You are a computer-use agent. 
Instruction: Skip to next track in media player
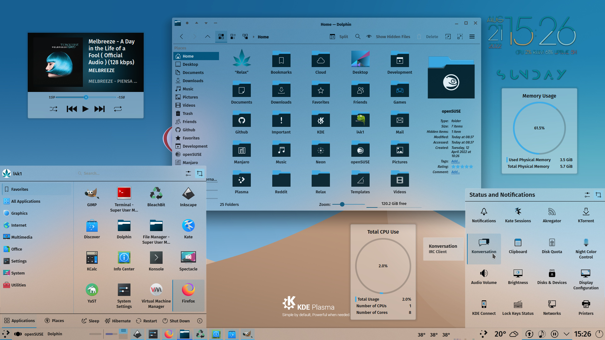pyautogui.click(x=99, y=109)
